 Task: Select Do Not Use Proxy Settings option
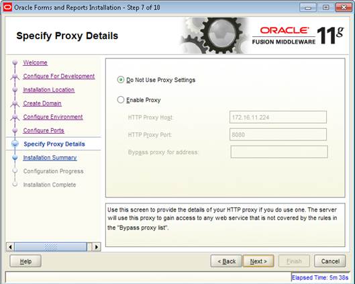click(x=121, y=80)
